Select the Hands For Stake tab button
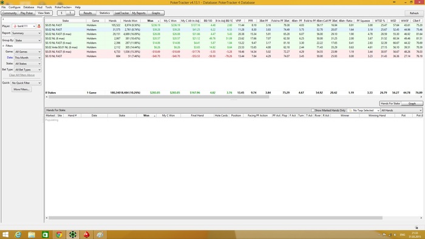 (390, 104)
